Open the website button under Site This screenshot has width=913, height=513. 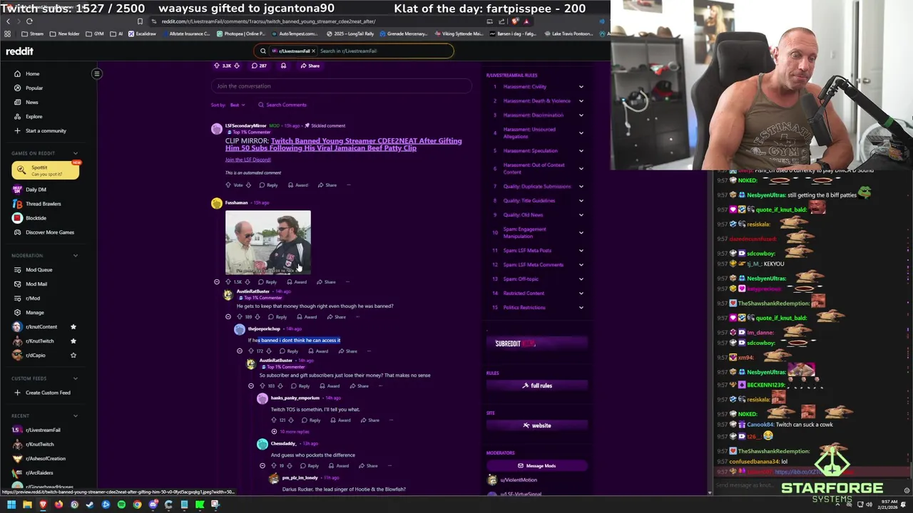point(537,426)
